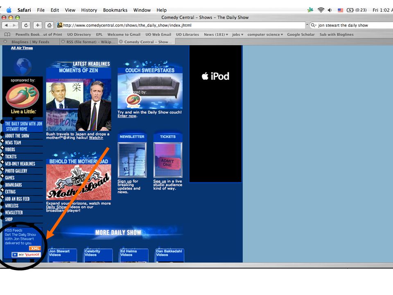This screenshot has width=393, height=295.
Task: Click the Watch link under Bush story
Action: [96, 138]
